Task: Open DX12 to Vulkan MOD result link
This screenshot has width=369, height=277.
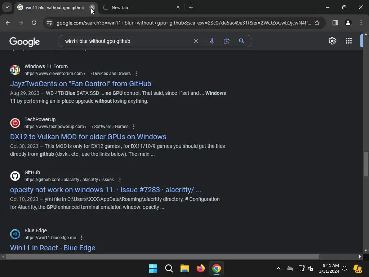Action: pyautogui.click(x=88, y=137)
